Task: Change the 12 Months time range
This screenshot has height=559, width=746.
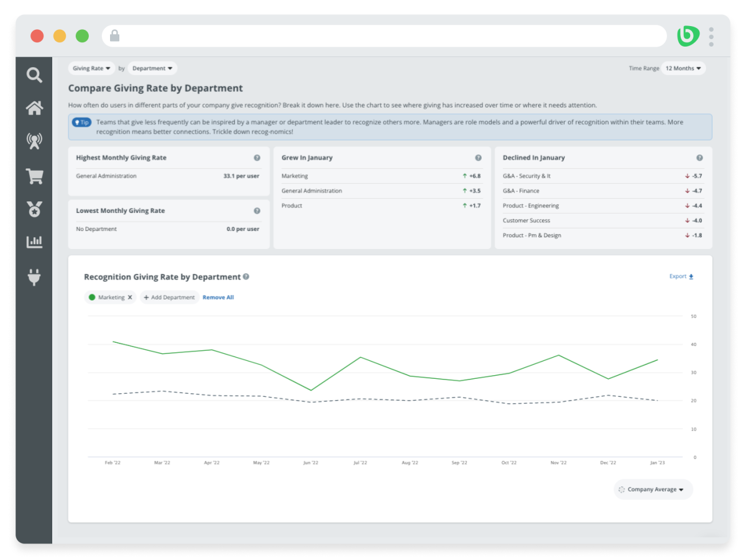Action: (684, 68)
